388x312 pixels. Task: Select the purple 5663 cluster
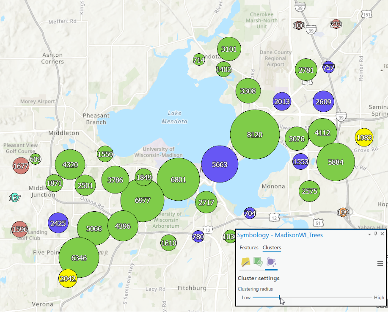point(220,165)
